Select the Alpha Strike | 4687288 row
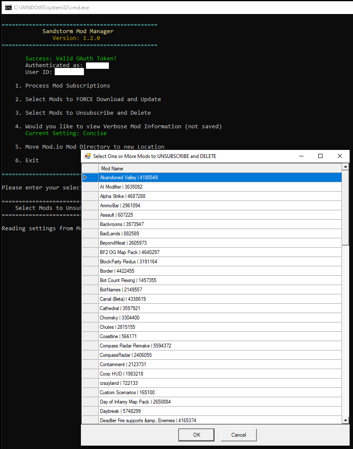Screen dimensions: 353x449 [220, 196]
